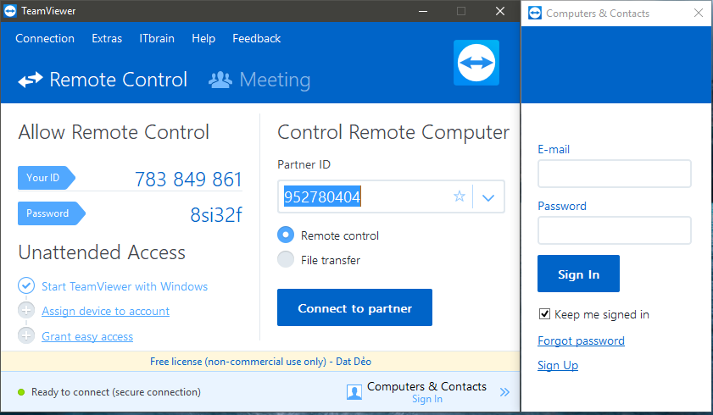Click the Remote Control arrows icon
Image resolution: width=713 pixels, height=415 pixels.
click(31, 80)
